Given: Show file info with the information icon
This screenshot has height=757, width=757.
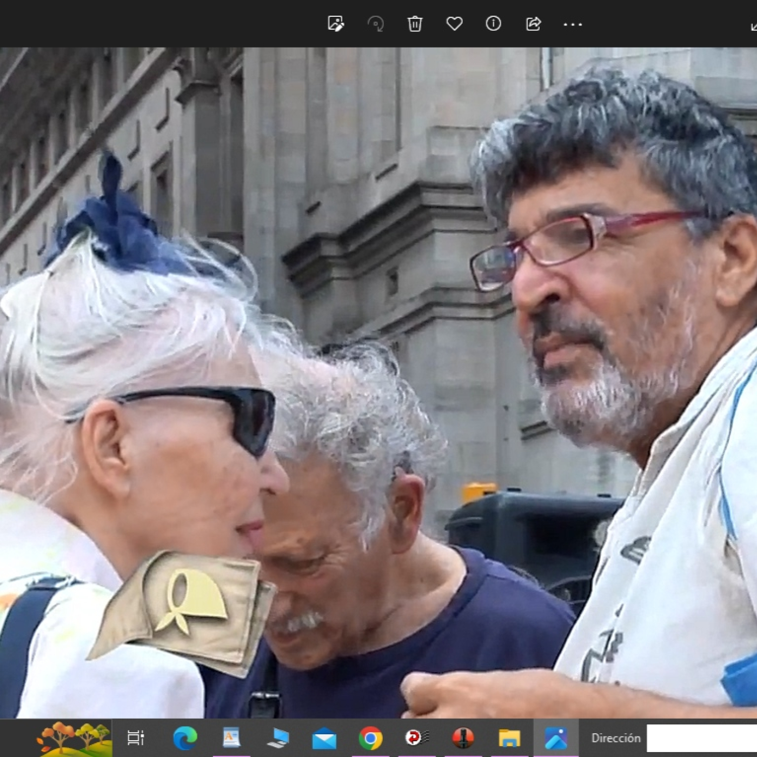Looking at the screenshot, I should pyautogui.click(x=493, y=24).
